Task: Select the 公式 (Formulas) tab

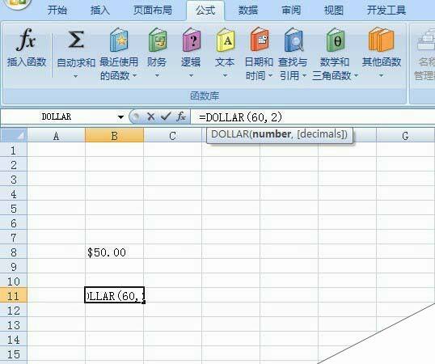Action: tap(205, 11)
